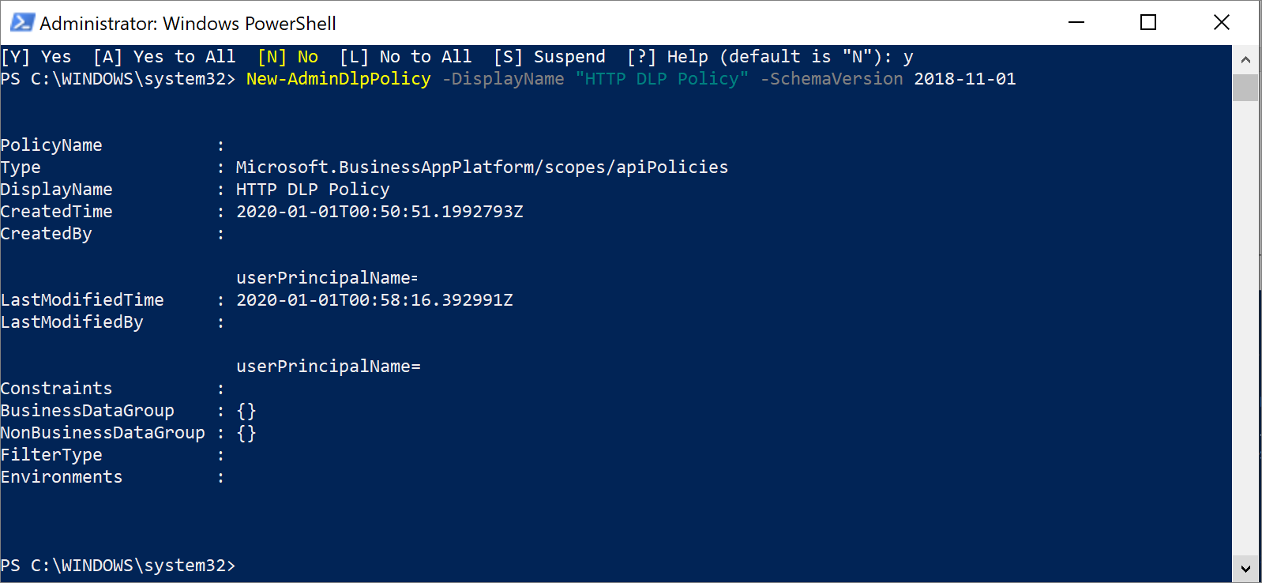Close the Administrator PowerShell window
This screenshot has height=583, width=1262.
pos(1222,23)
